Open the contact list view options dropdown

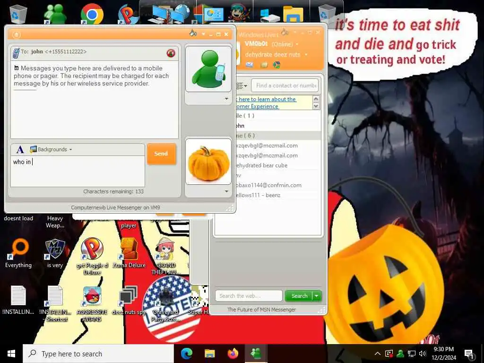coord(242,86)
